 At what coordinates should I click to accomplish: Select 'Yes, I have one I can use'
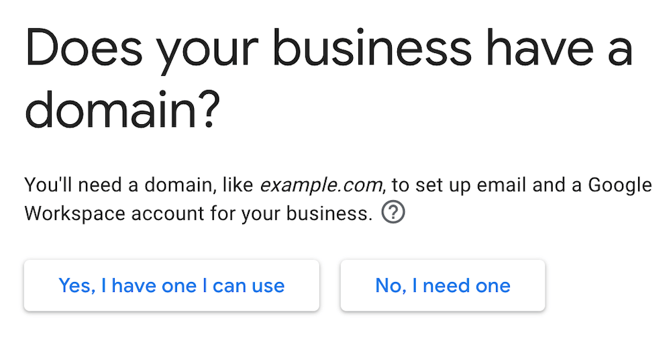click(x=172, y=285)
